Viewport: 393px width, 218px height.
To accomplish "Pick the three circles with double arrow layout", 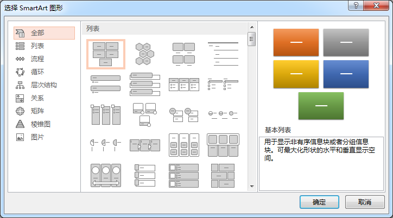I will [106, 176].
